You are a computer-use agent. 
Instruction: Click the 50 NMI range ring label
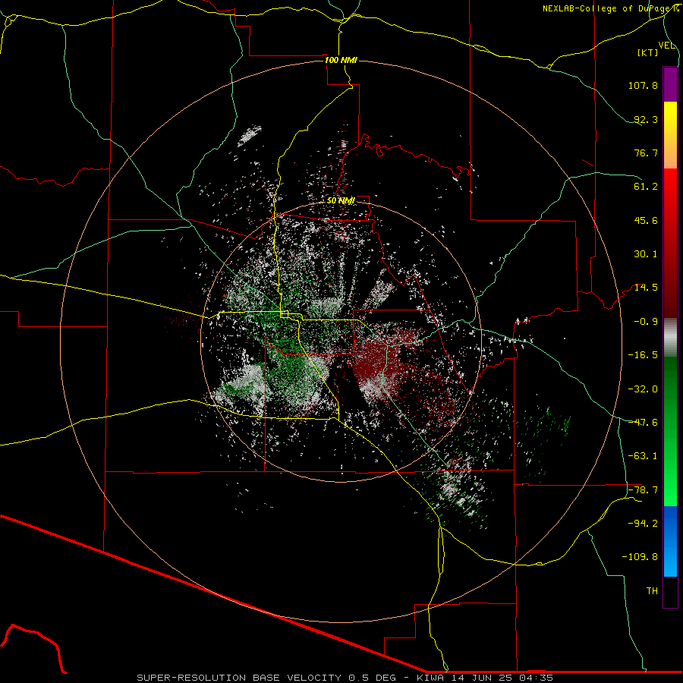pos(341,201)
